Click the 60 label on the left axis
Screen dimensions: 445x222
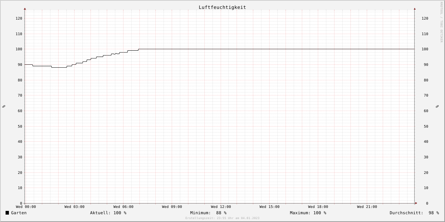(x=20, y=111)
